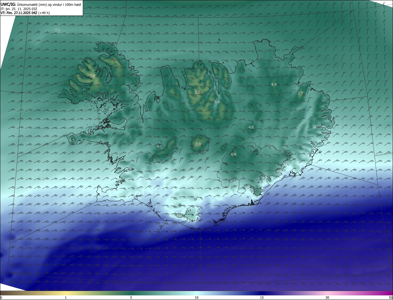Click the 4.4 value below the 4.6 label
The image size is (393, 300).
point(233,155)
